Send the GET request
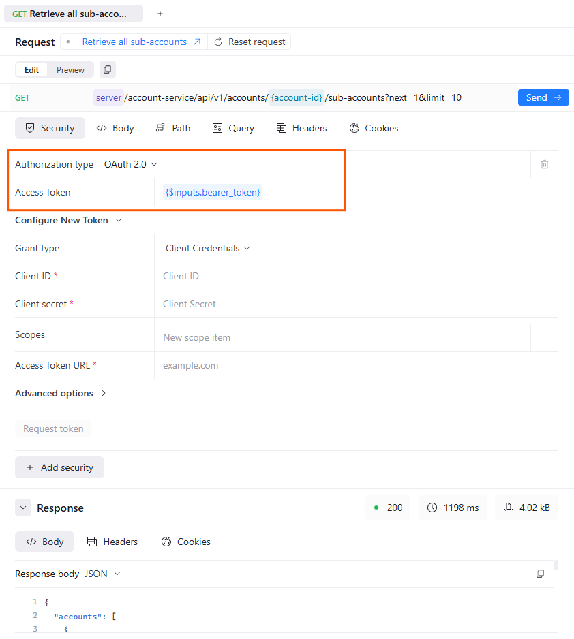Image resolution: width=574 pixels, height=639 pixels. tap(543, 98)
